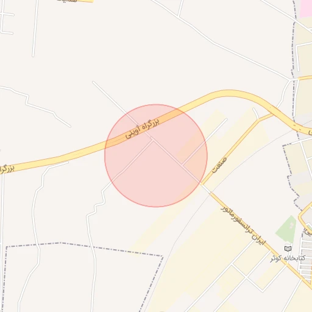Click the بزرگراه آوینی label inside the red circle
The image size is (312, 312).
(142, 129)
